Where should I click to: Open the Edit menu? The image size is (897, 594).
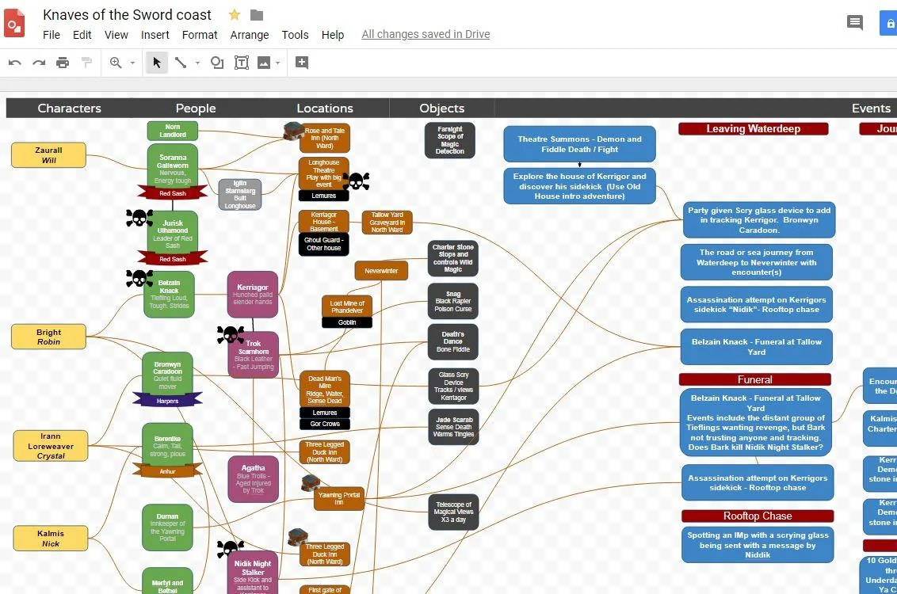pyautogui.click(x=82, y=35)
